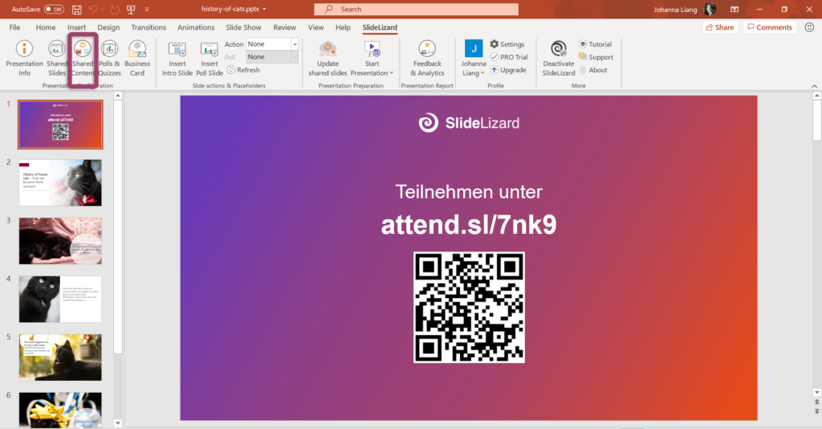This screenshot has width=822, height=429.
Task: Update shared slides
Action: click(328, 58)
